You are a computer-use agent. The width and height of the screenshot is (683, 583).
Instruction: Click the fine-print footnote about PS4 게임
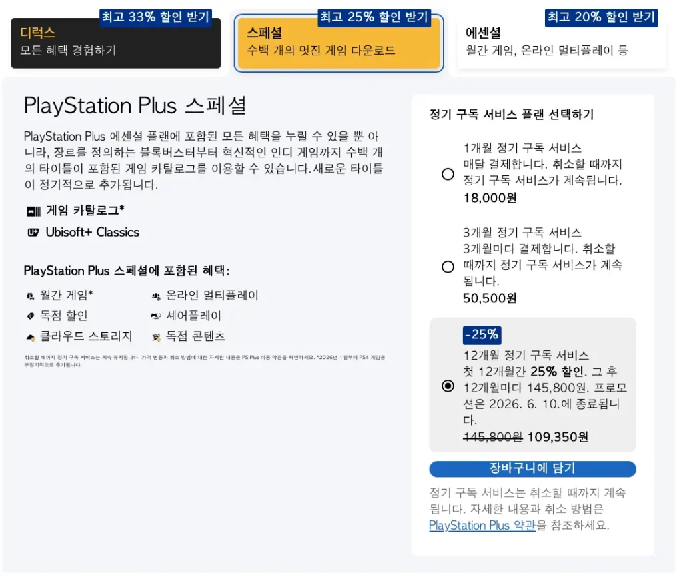tap(204, 361)
